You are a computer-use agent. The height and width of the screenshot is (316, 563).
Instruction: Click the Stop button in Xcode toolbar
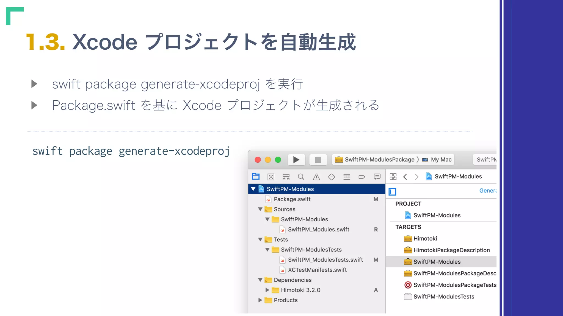[318, 160]
